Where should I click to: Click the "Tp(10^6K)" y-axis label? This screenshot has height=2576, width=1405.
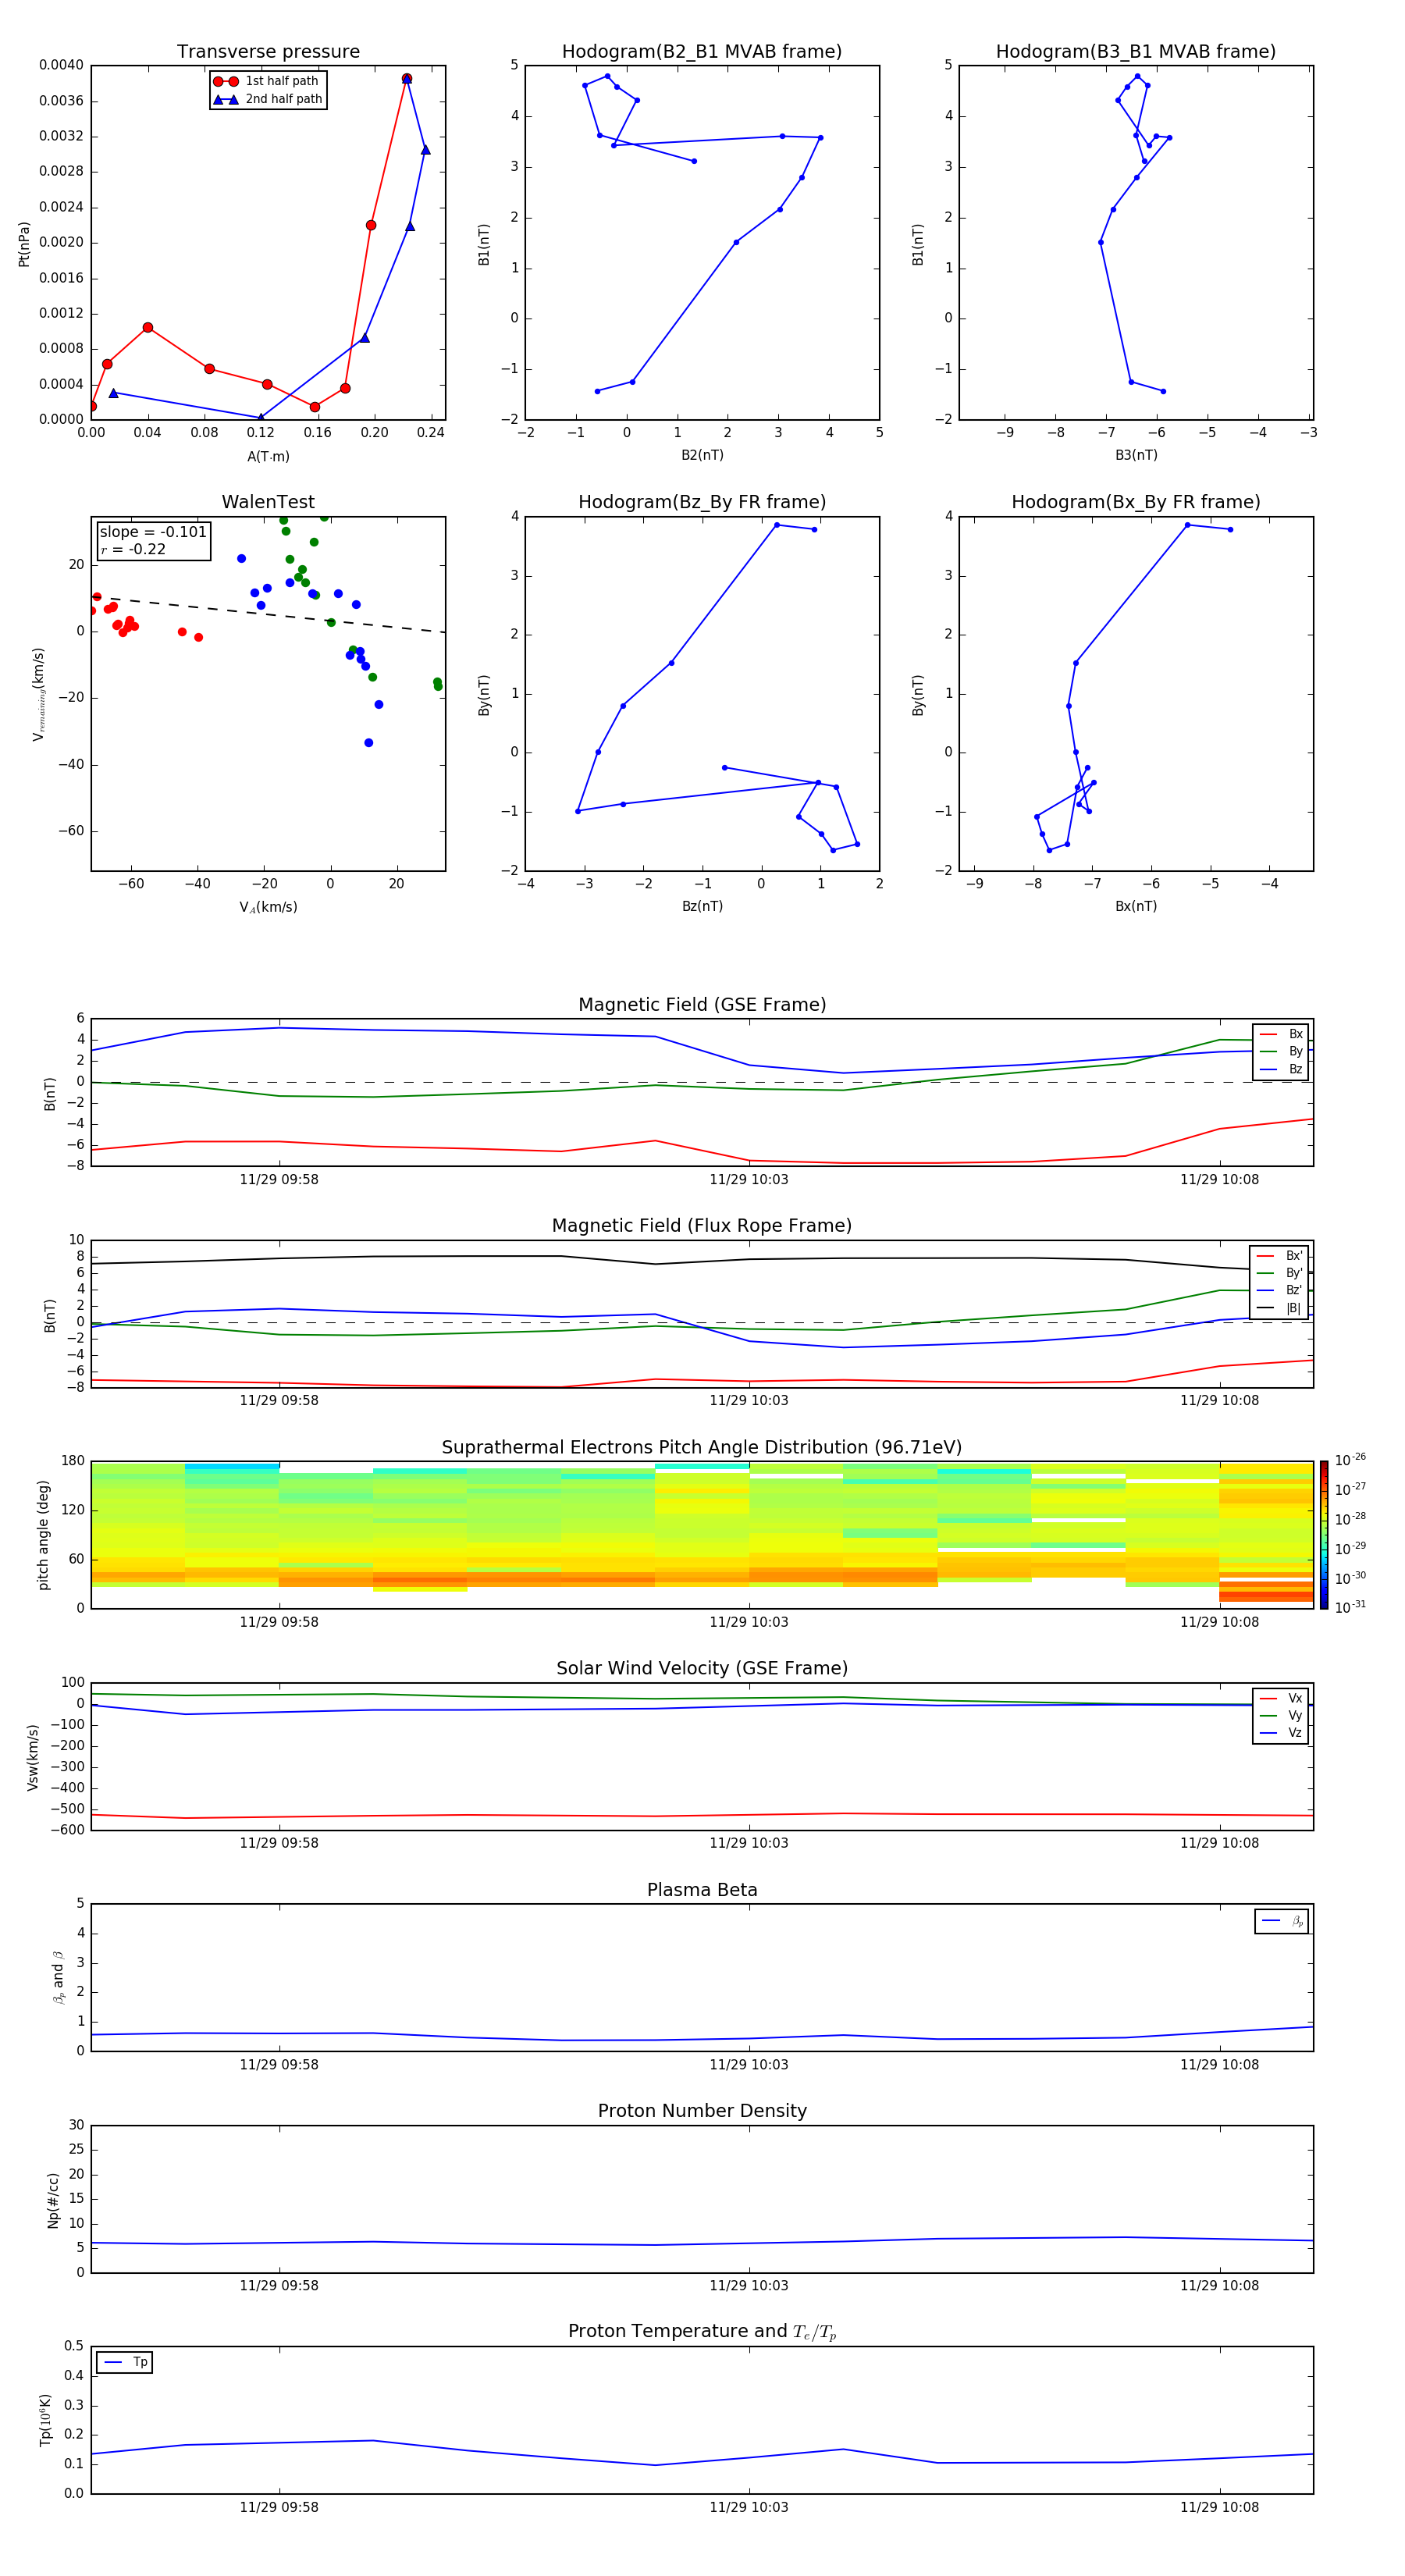pos(45,2420)
